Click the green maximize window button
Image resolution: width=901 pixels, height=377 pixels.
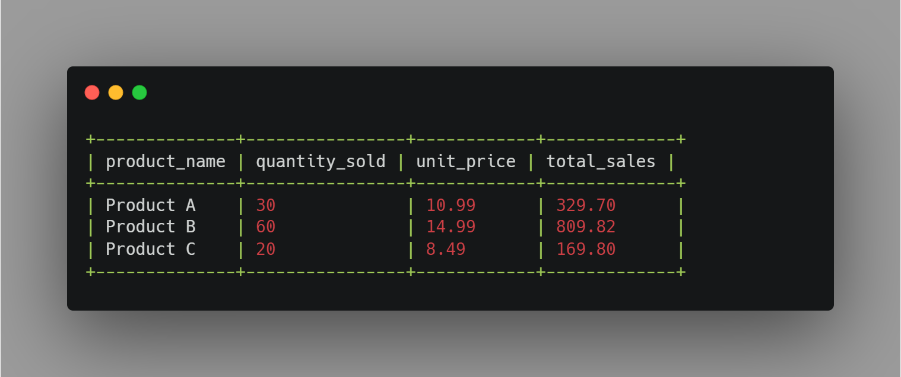139,92
